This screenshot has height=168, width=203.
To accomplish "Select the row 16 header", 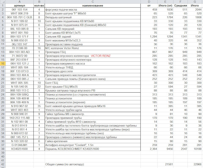I will pyautogui.click(x=3, y=63).
